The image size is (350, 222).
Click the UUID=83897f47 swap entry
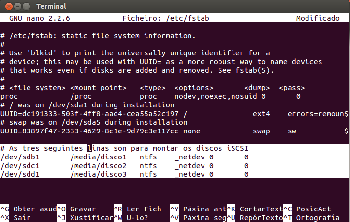pos(89,131)
